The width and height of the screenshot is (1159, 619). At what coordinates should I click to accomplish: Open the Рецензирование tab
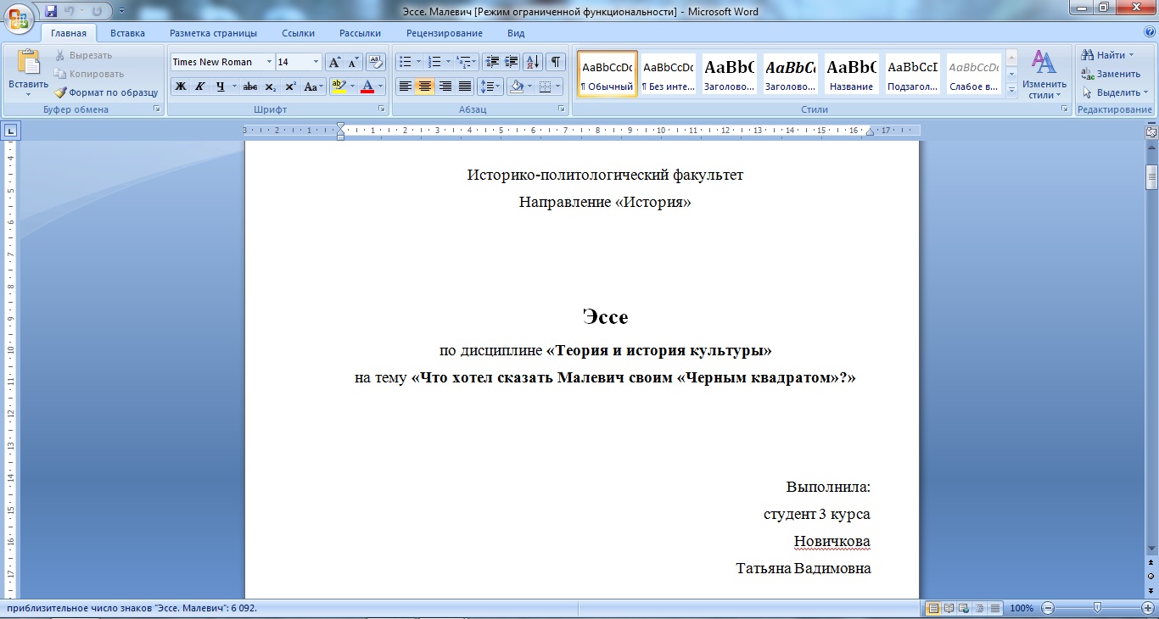coord(444,33)
